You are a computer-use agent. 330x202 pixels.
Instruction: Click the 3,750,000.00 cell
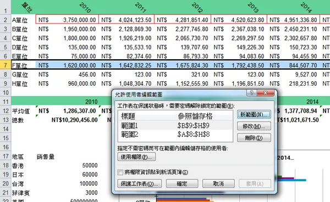tap(67, 20)
